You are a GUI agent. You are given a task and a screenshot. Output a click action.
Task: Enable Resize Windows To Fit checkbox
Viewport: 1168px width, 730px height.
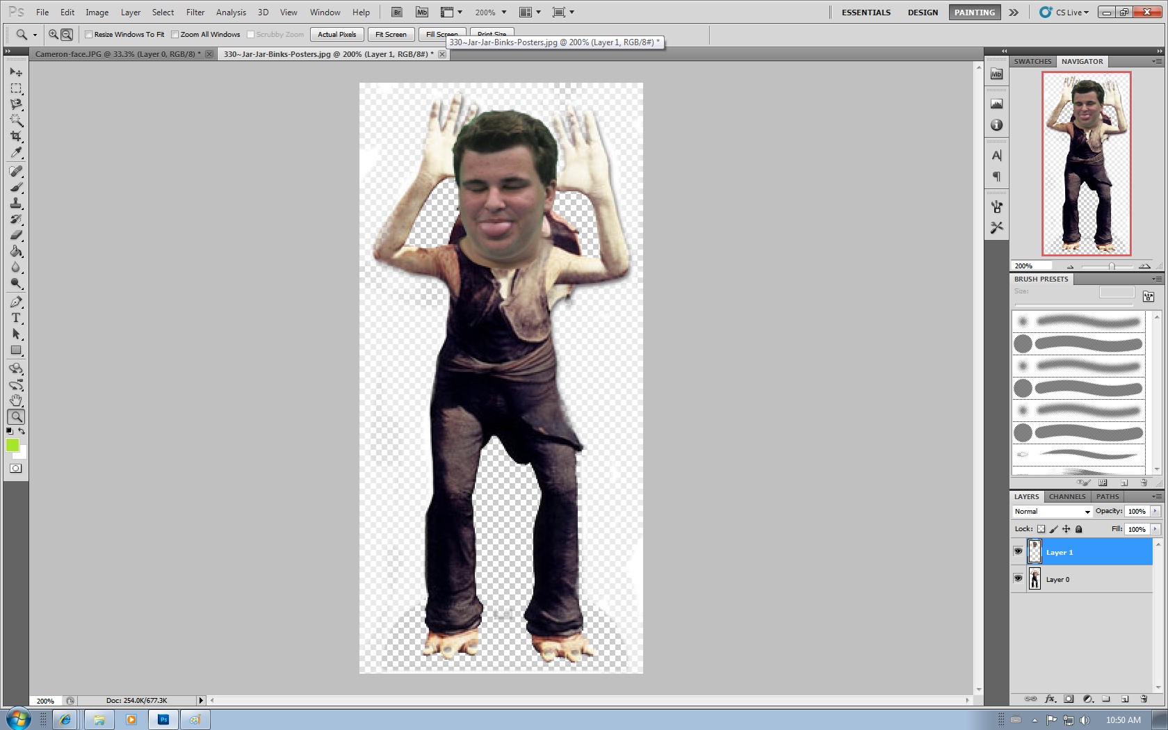[89, 34]
